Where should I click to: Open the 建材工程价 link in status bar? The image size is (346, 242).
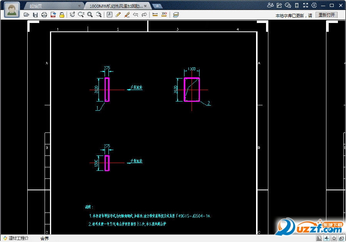(16, 238)
